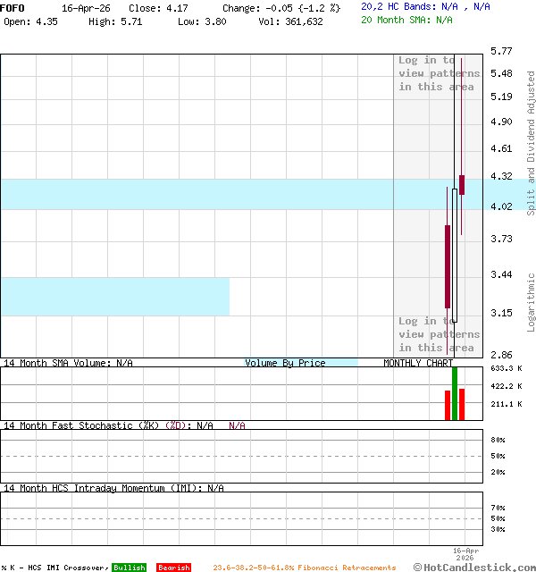This screenshot has height=572, width=536.
Task: Click the HotCandlestick.com copyright link
Action: [474, 567]
